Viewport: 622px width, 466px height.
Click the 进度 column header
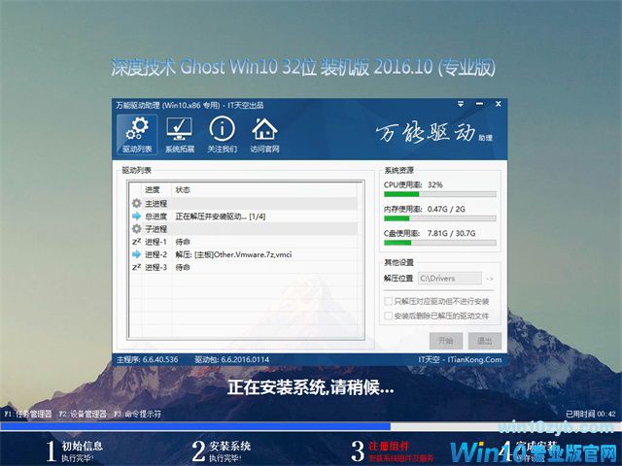(x=153, y=190)
